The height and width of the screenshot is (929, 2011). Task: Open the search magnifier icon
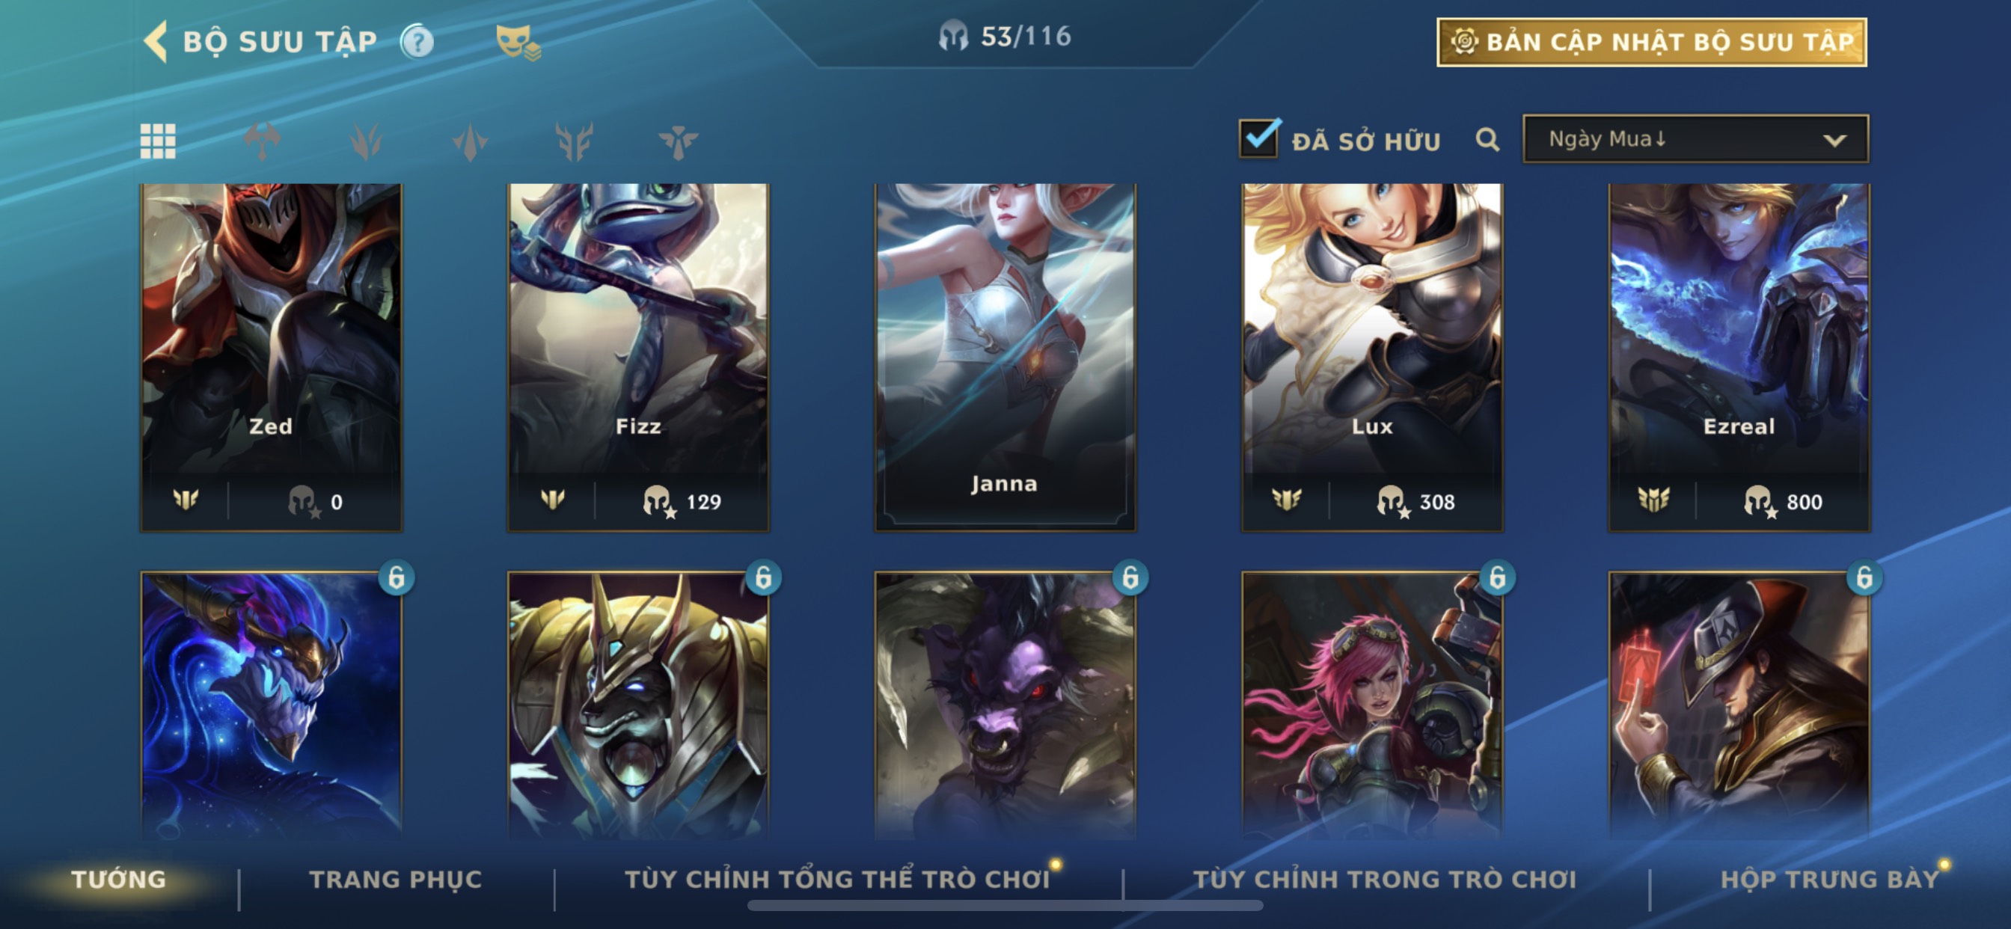point(1487,140)
